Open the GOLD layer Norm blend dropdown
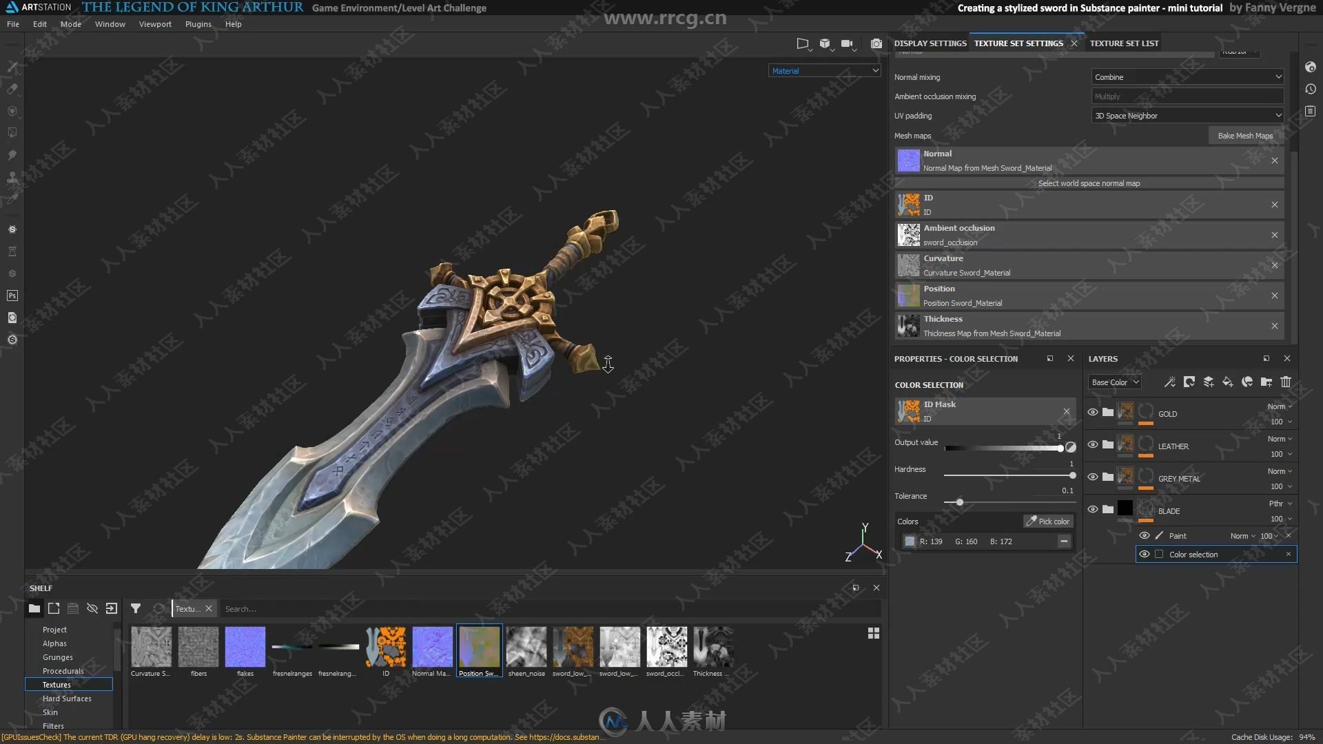This screenshot has width=1323, height=744. [1280, 406]
